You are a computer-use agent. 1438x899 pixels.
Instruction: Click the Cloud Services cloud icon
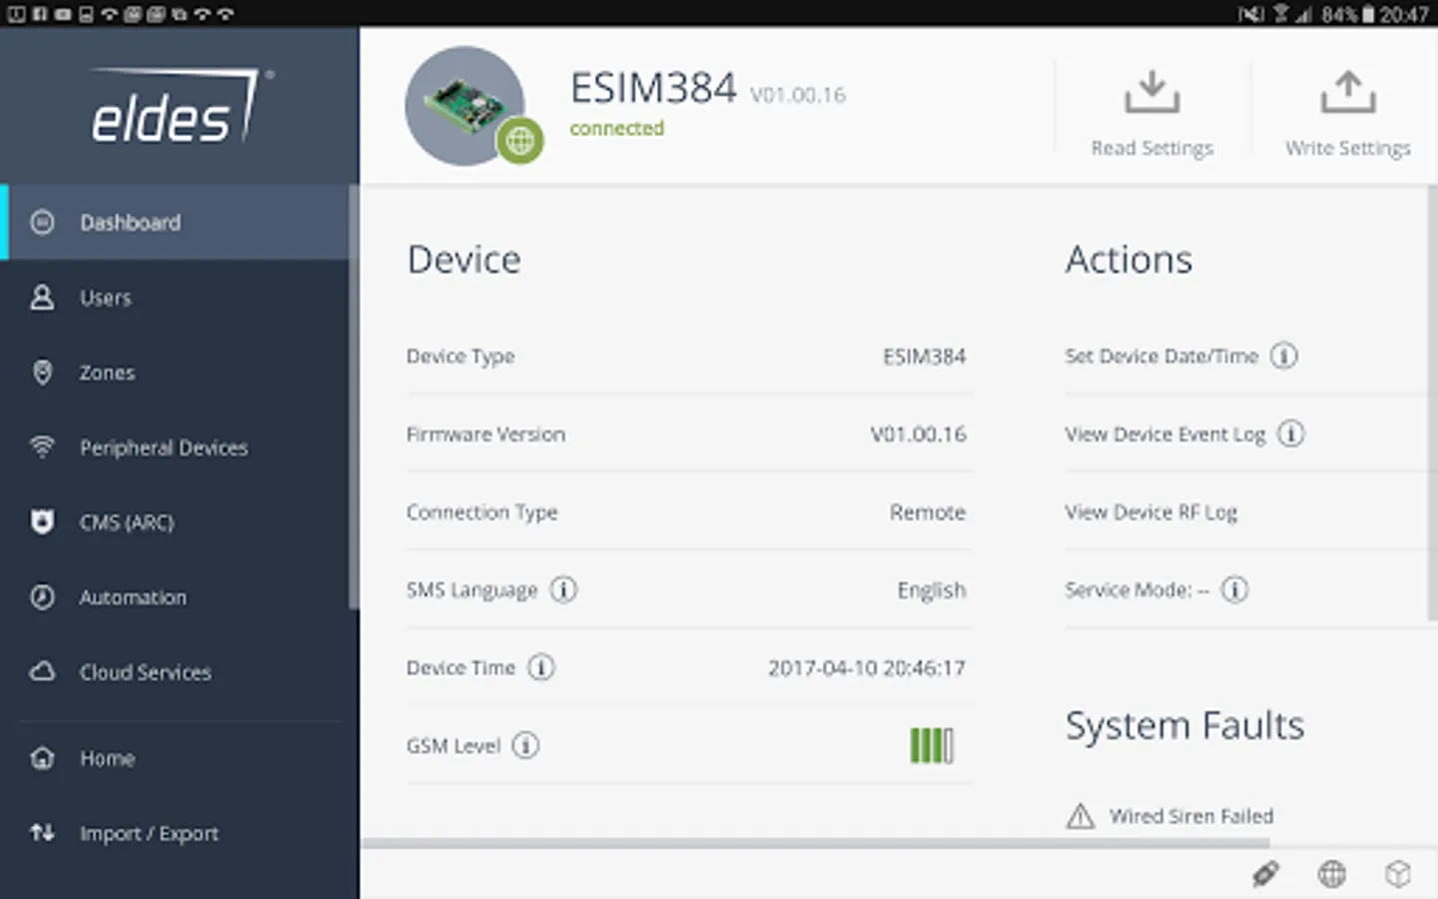tap(42, 671)
